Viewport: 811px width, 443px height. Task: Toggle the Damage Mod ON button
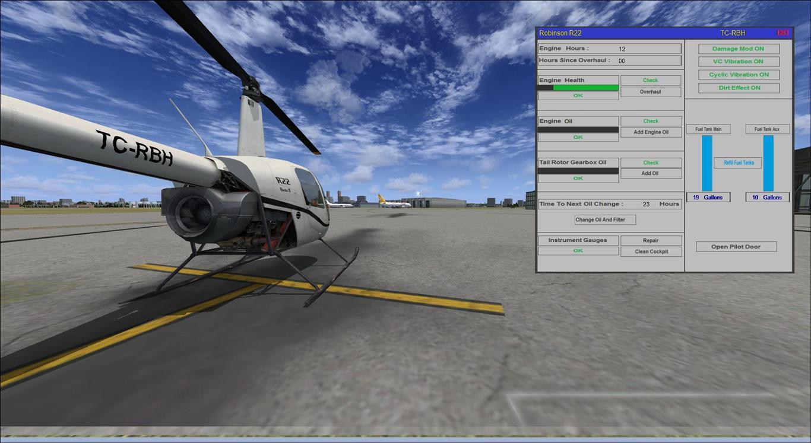pyautogui.click(x=739, y=49)
